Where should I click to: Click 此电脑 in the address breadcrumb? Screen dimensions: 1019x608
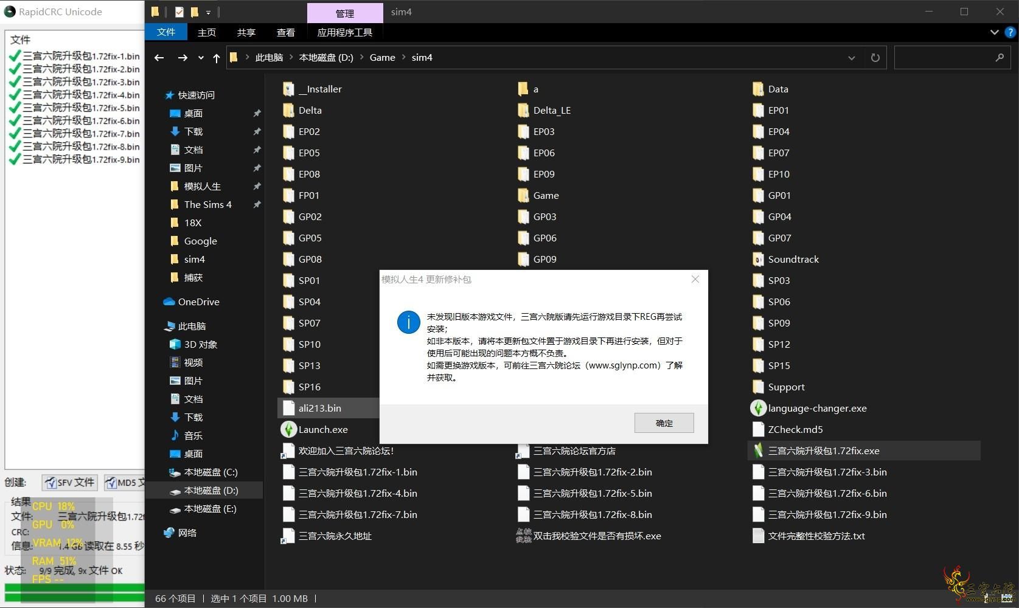269,58
